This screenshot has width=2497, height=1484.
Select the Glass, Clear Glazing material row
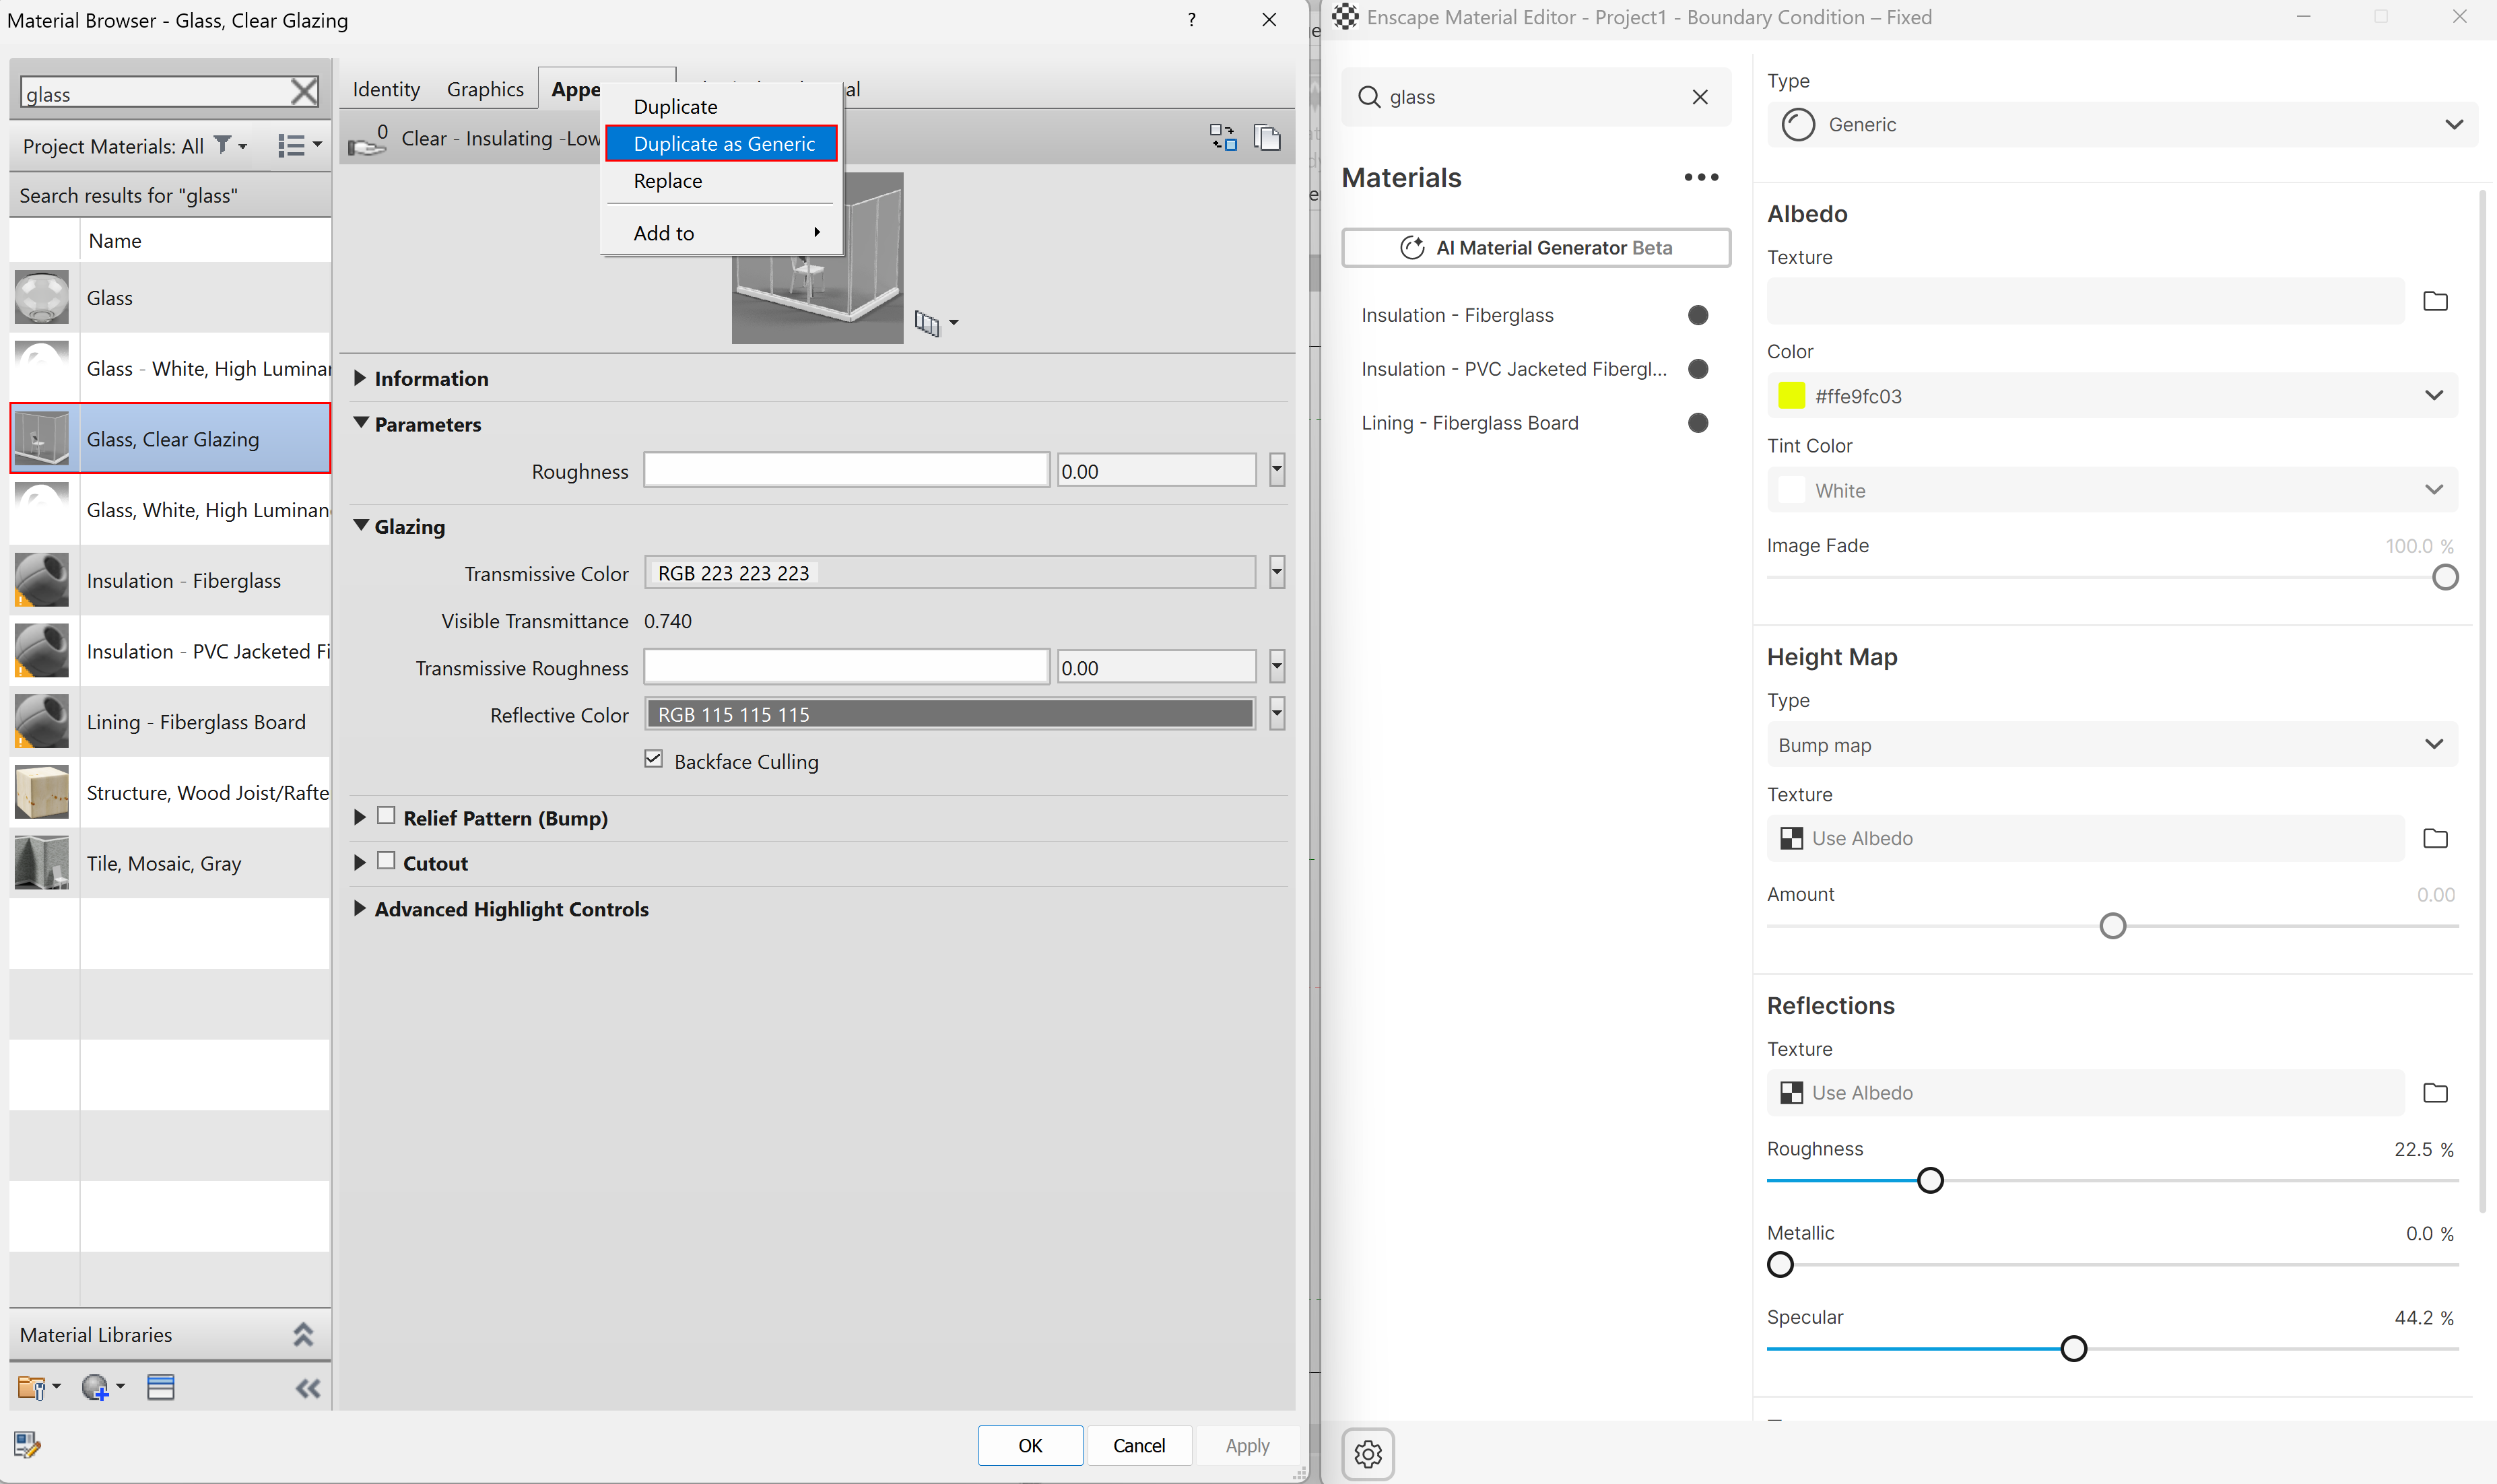[170, 438]
